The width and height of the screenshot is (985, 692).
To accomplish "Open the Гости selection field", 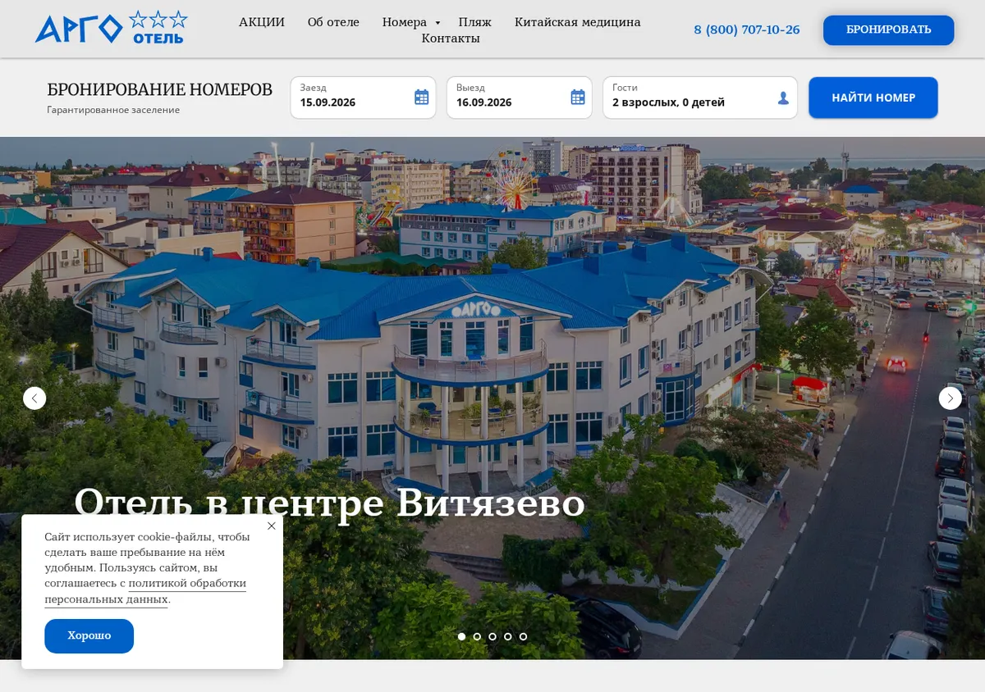I will [700, 98].
